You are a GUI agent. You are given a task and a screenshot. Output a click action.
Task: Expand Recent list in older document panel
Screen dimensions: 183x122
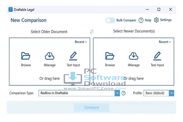point(81,42)
